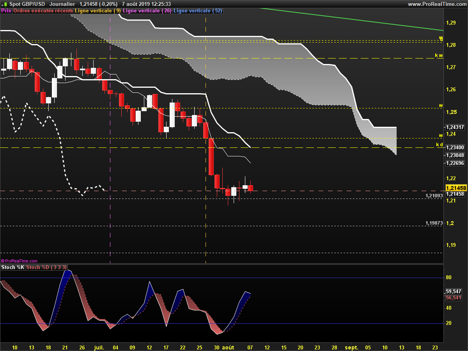This screenshot has width=468, height=351.
Task: Click the 56,541 stochastic %D value tag
Action: (x=454, y=298)
